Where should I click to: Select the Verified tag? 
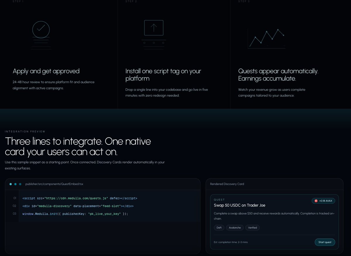252,228
